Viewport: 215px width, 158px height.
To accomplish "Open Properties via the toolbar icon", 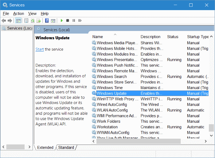I will 26,21.
